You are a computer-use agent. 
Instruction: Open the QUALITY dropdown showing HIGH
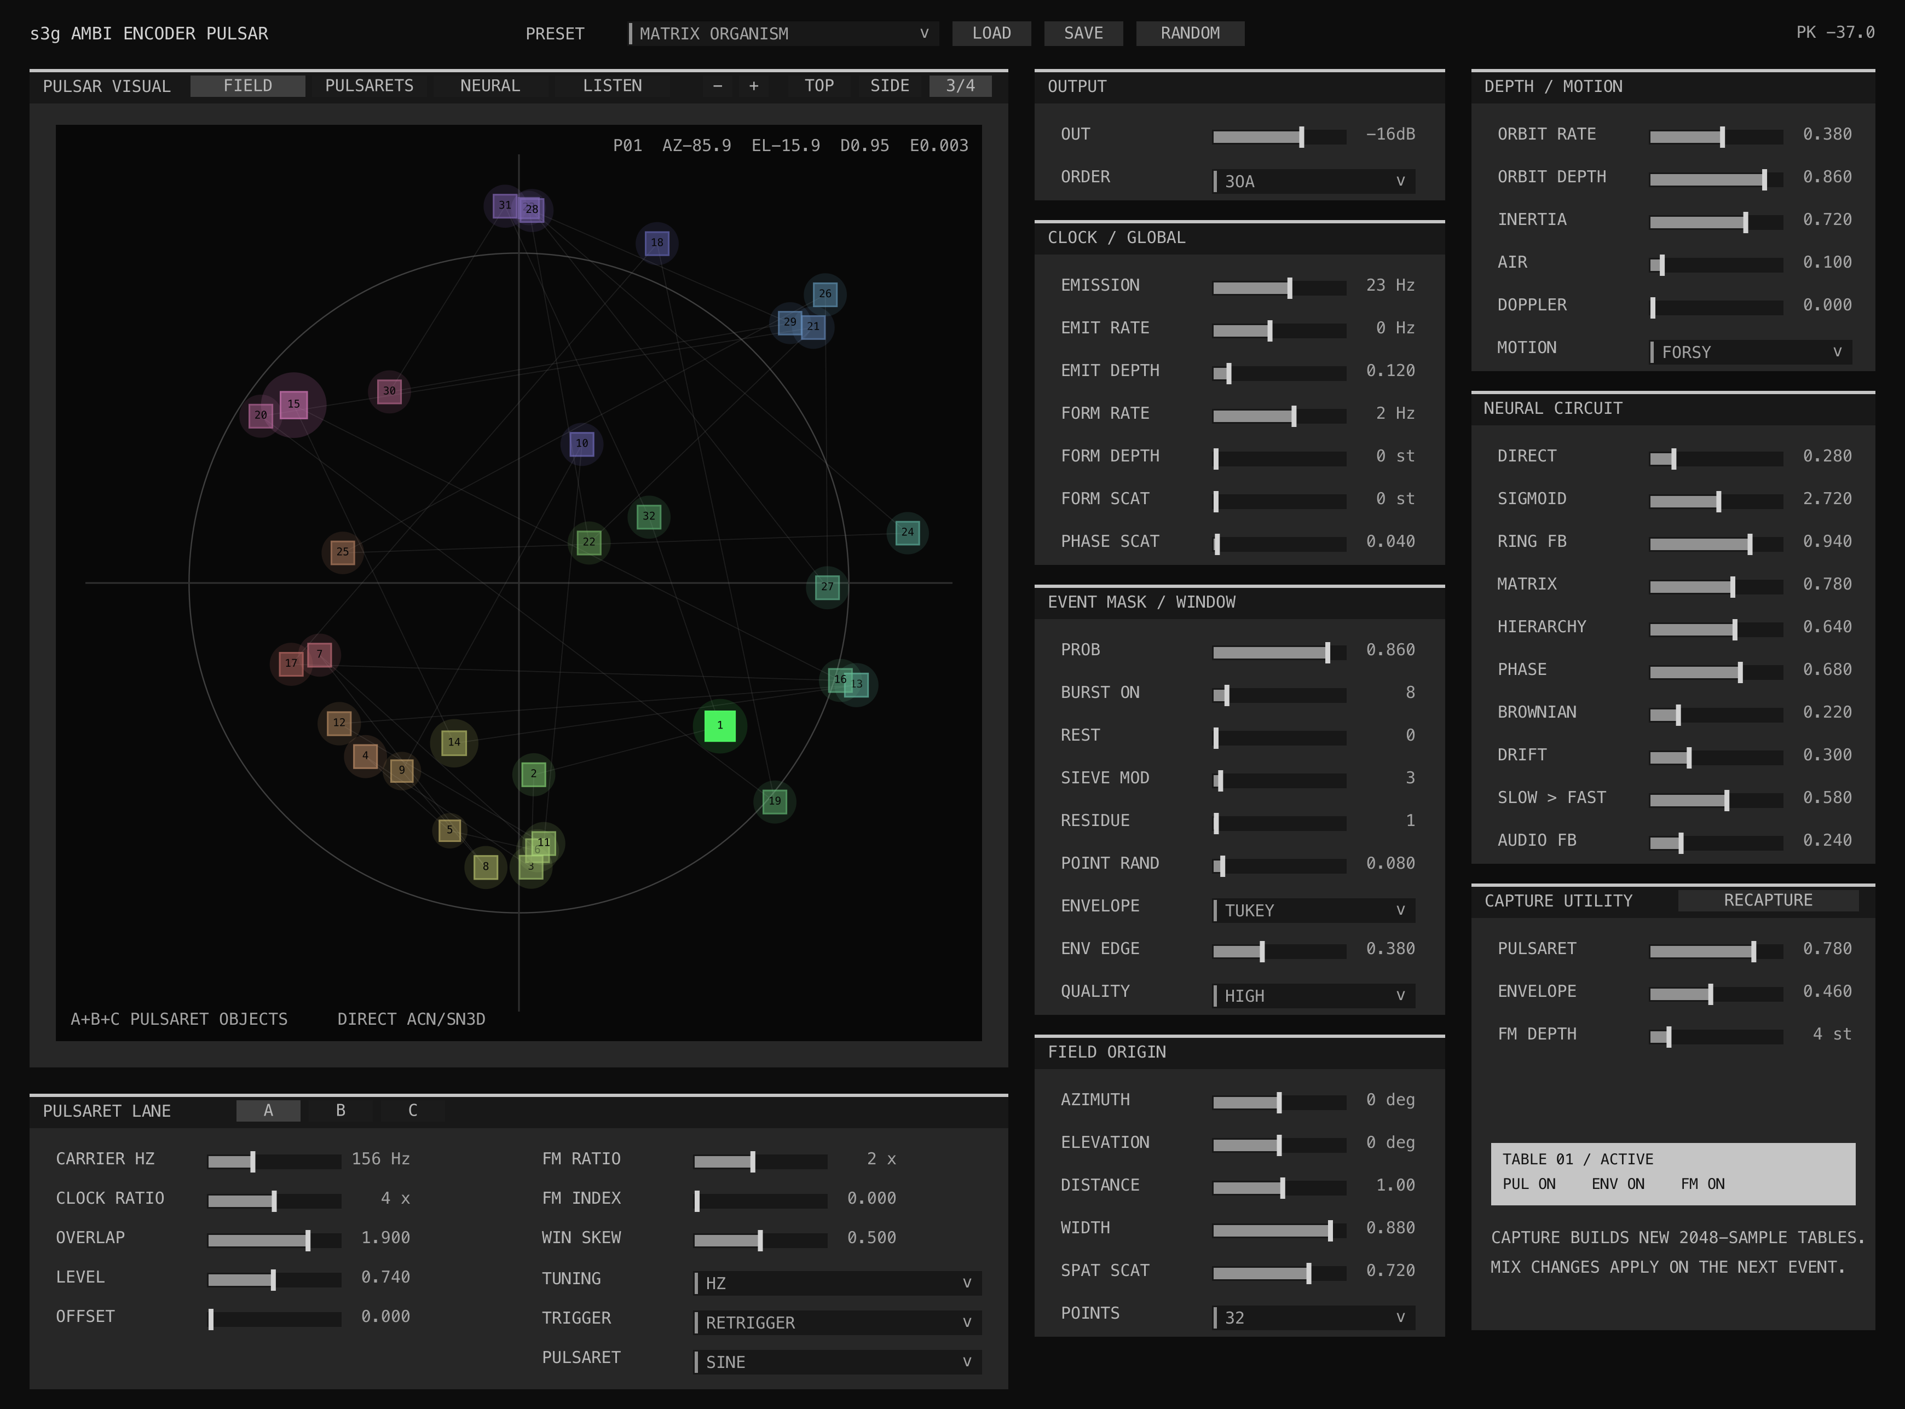1314,996
